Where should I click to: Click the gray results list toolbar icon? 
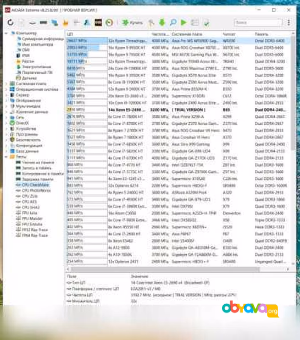(195, 23)
